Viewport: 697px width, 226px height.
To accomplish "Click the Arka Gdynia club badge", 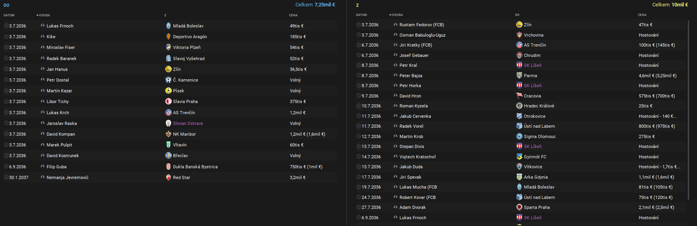I will click(519, 177).
